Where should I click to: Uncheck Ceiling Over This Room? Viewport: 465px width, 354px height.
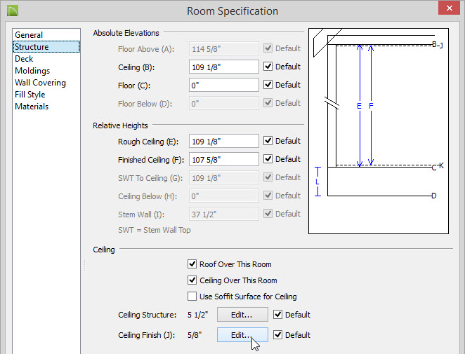tap(192, 280)
